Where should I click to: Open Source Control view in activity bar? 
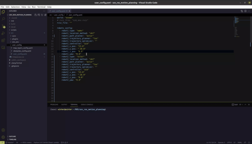3,26
